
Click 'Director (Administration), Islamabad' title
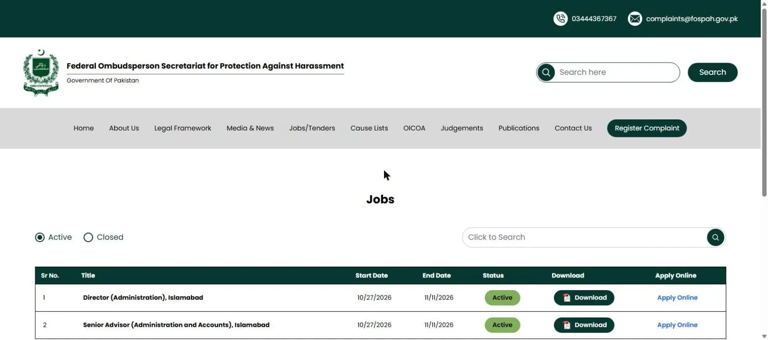[143, 297]
